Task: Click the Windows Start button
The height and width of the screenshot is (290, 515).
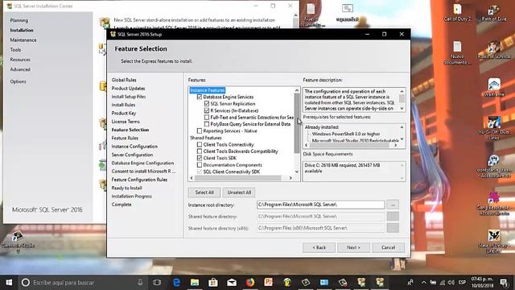Action: pyautogui.click(x=9, y=283)
